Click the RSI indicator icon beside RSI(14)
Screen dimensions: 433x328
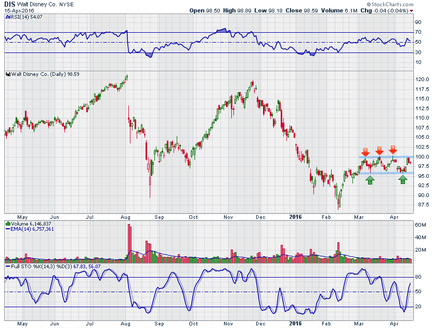[x=8, y=17]
